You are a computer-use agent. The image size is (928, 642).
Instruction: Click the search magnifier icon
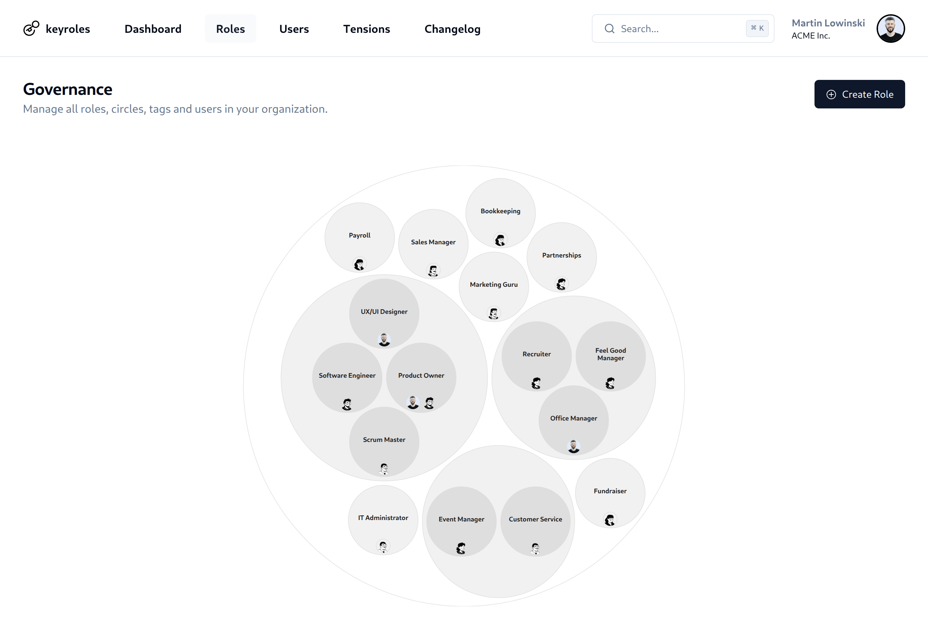[x=609, y=29]
